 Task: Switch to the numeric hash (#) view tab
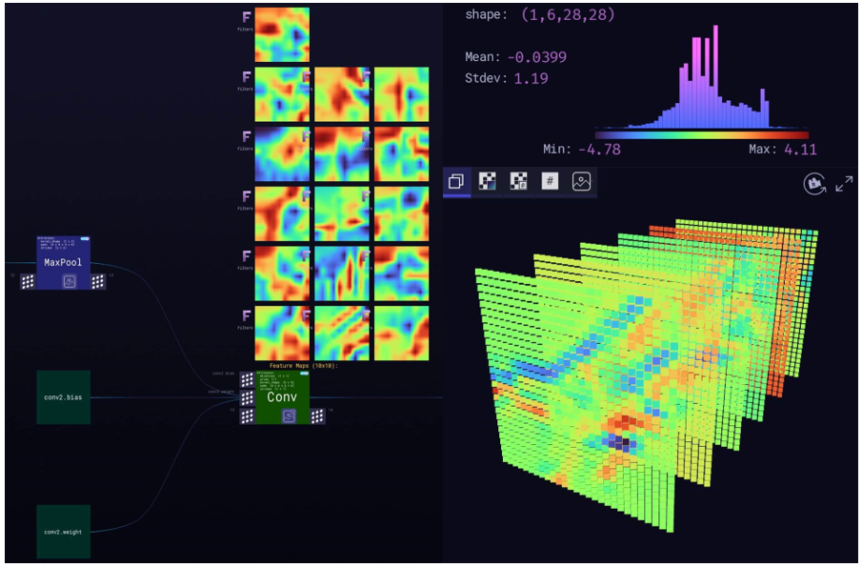coord(550,181)
